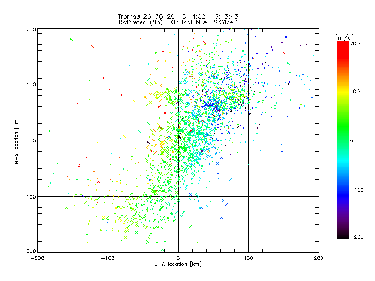375x281 pixels.
Task: Click the black bottom of the velocity colorbar
Action: (343, 236)
